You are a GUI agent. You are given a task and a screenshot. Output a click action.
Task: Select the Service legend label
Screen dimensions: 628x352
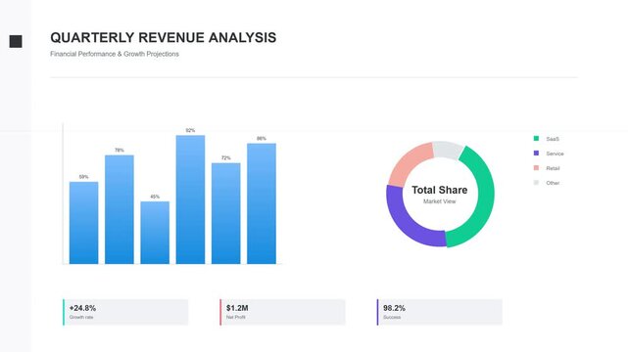pyautogui.click(x=555, y=154)
